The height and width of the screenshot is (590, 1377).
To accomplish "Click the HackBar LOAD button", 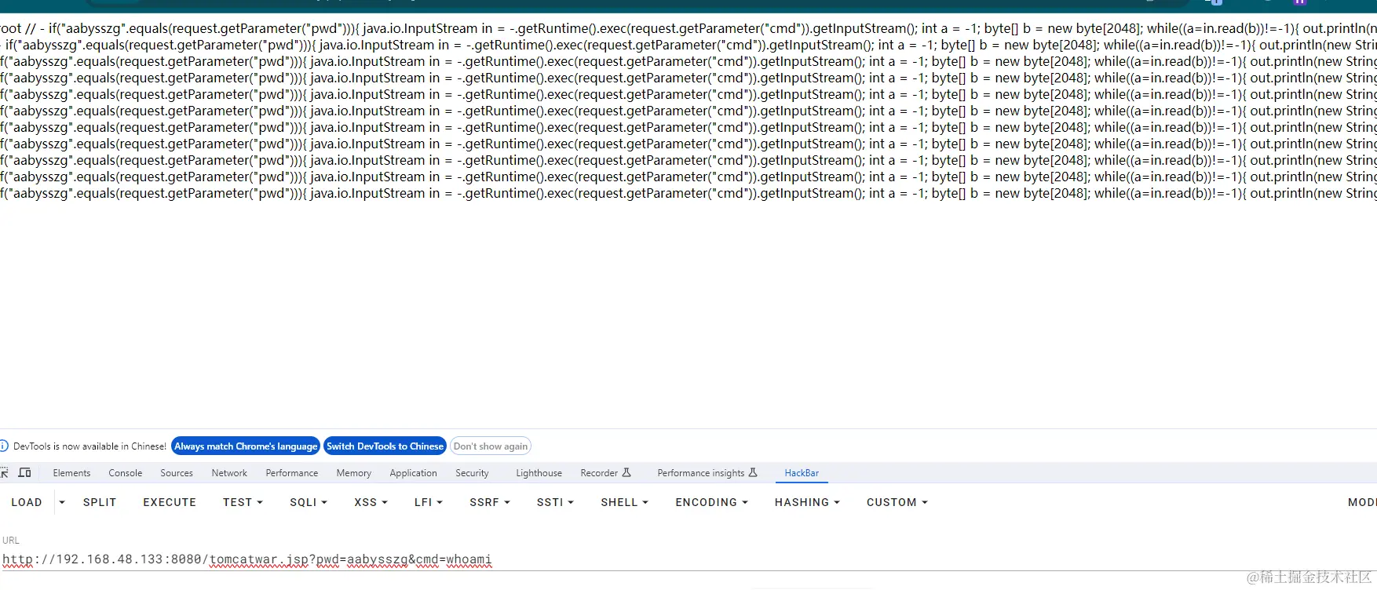I will 27,502.
